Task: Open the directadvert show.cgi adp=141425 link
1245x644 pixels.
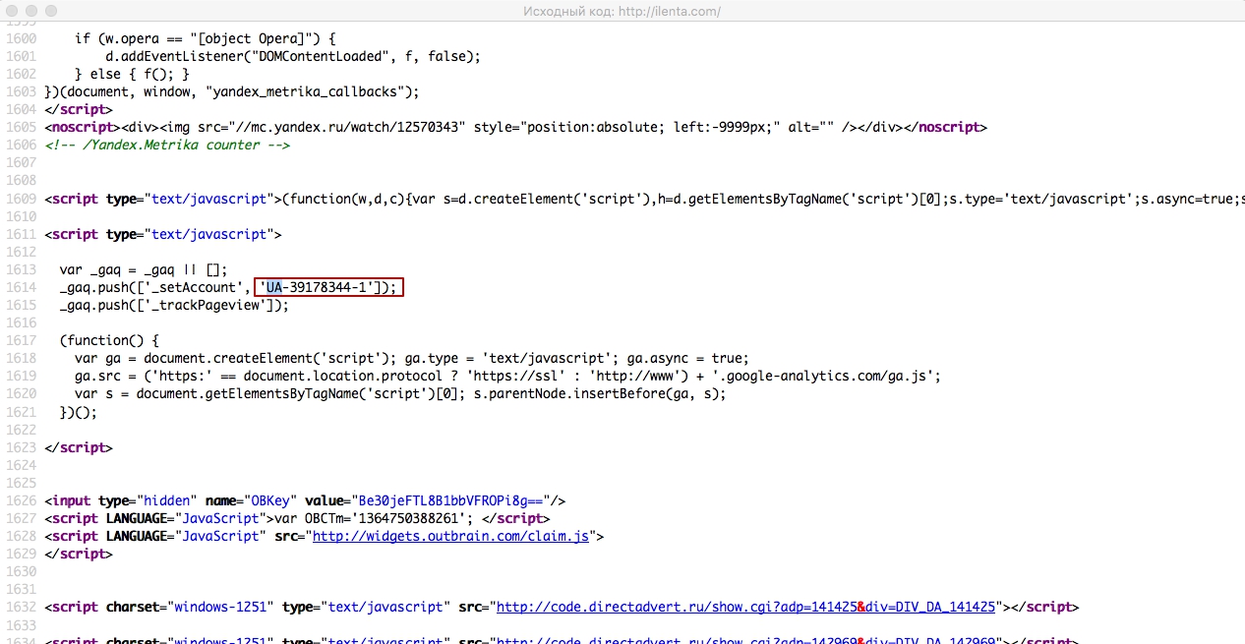Action: [745, 607]
